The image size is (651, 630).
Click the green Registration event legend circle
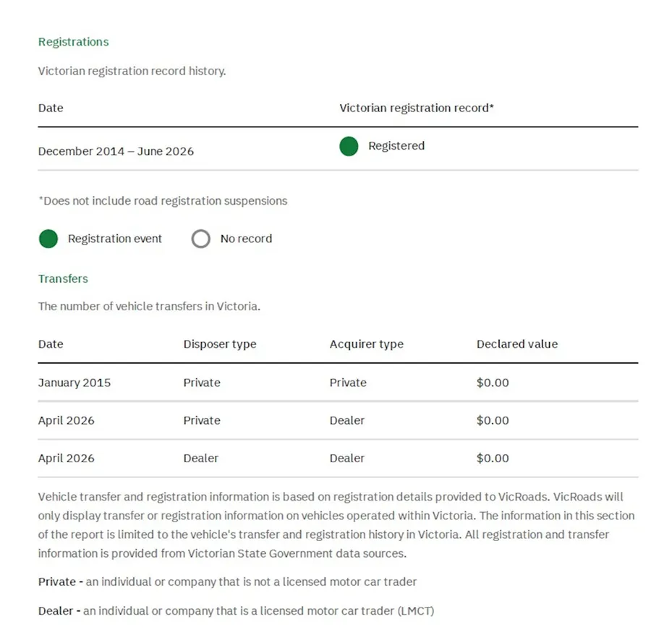(x=48, y=239)
